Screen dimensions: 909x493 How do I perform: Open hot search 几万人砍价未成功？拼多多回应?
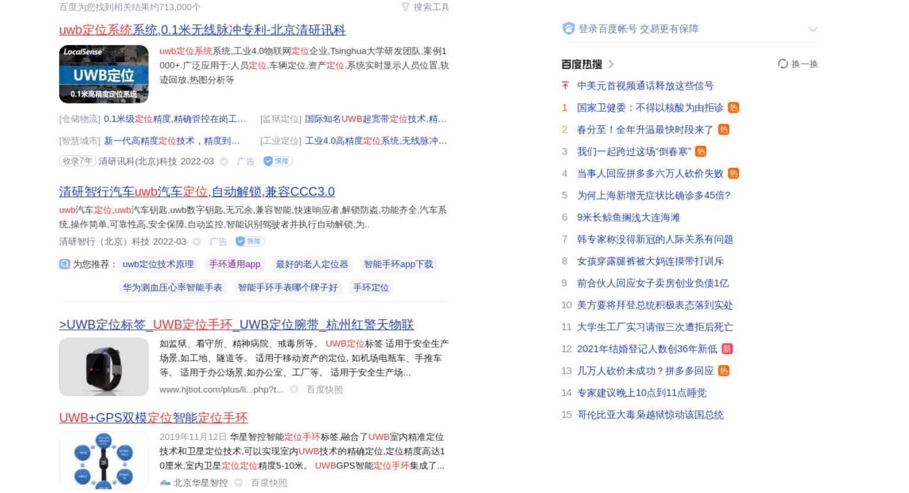pos(645,371)
